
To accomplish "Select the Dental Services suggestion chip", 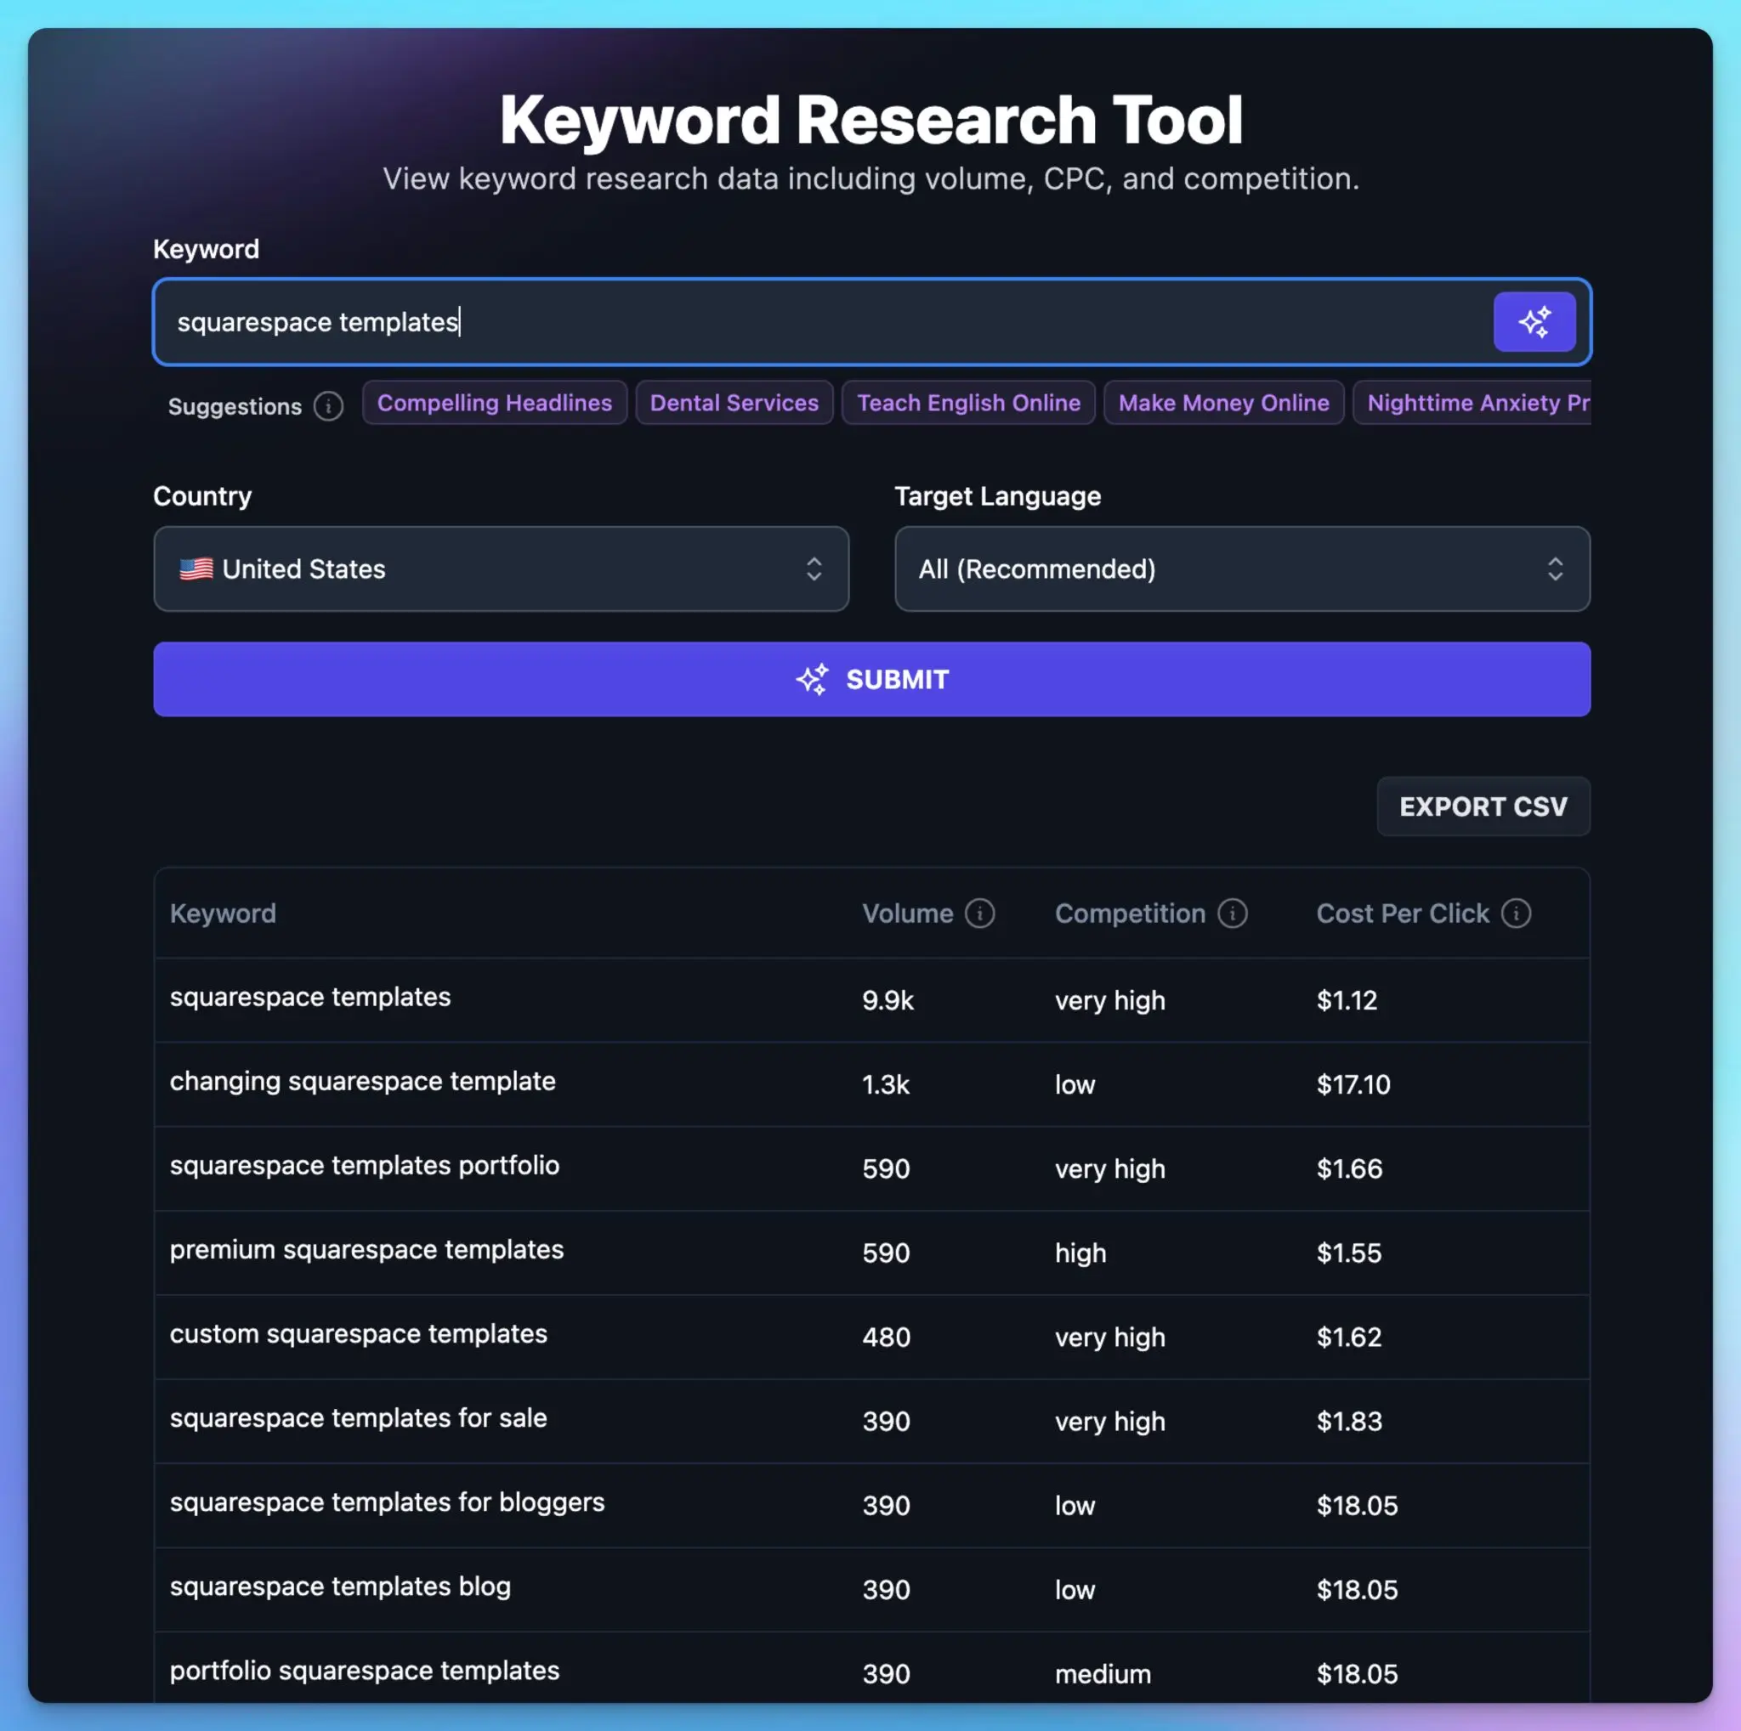I will (734, 403).
